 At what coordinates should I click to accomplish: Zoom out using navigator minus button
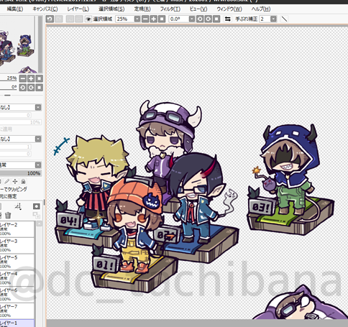[23, 78]
